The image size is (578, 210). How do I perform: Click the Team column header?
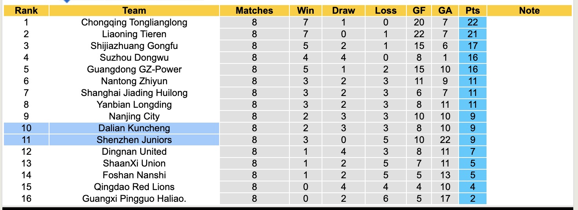click(x=134, y=11)
